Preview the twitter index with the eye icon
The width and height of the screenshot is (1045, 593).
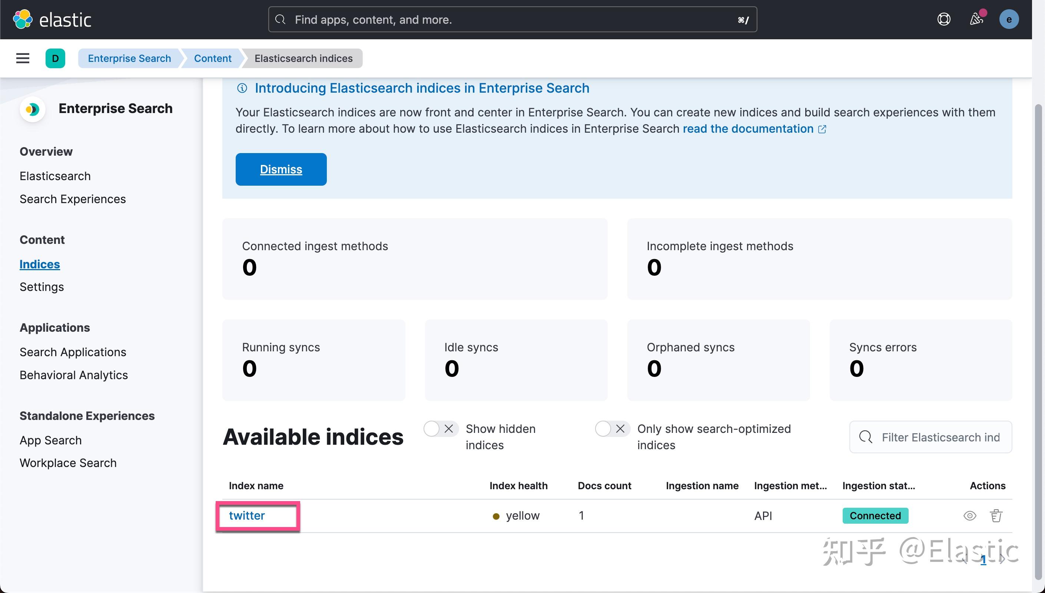pos(970,516)
